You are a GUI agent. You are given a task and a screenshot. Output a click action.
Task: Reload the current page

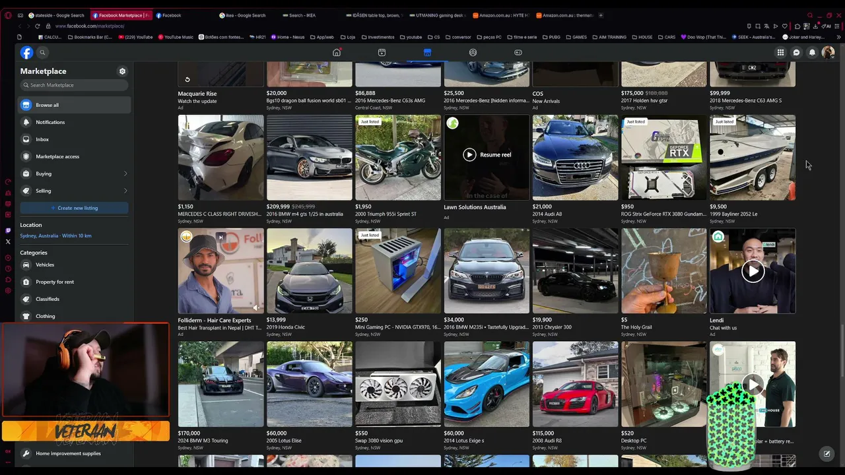tap(37, 26)
